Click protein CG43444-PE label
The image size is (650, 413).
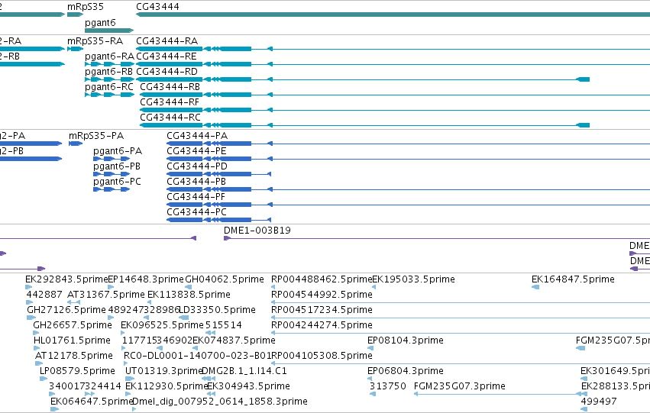[196, 151]
